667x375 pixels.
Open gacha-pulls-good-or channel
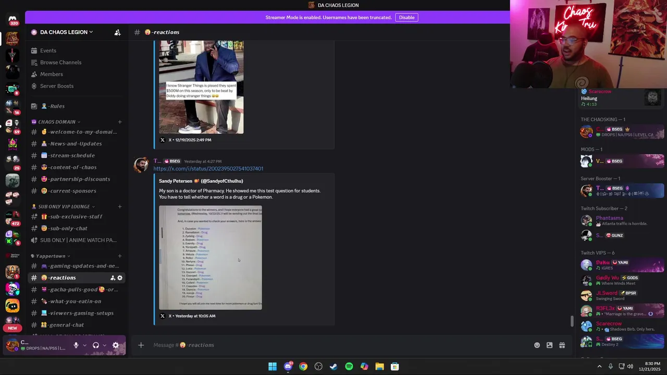tap(76, 290)
